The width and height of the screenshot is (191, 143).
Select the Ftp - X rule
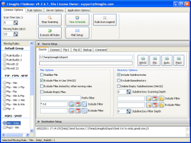click(x=9, y=109)
